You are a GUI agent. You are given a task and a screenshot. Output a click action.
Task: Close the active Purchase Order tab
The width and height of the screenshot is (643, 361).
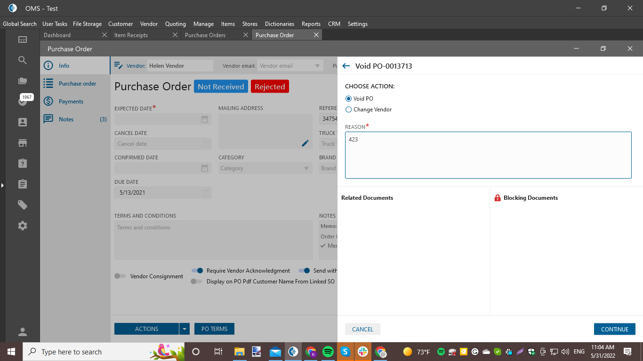tap(316, 35)
